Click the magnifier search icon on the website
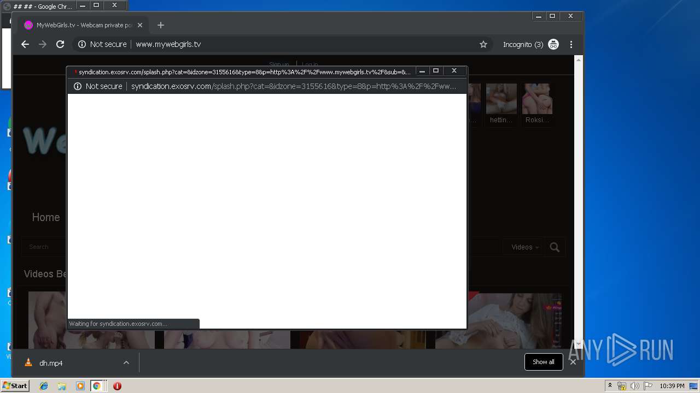 (555, 247)
